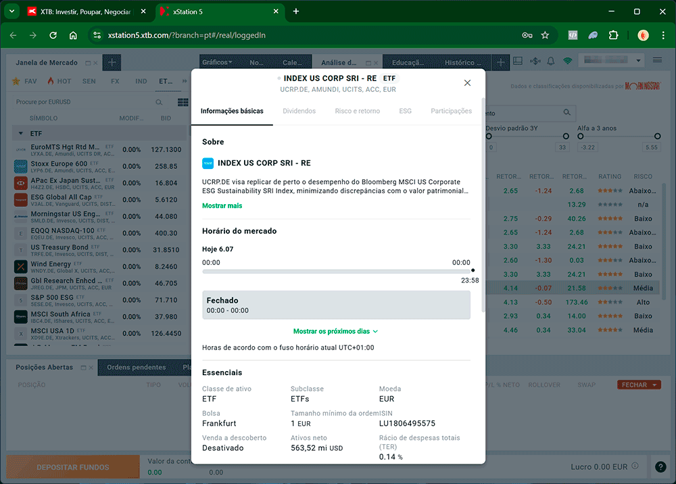Open the hamburger main menu
The image size is (676, 484).
658,60
